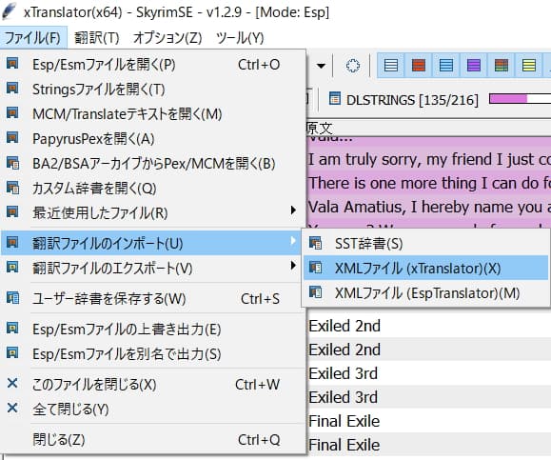
Task: Open the ツール(Y) menu
Action: tap(240, 37)
